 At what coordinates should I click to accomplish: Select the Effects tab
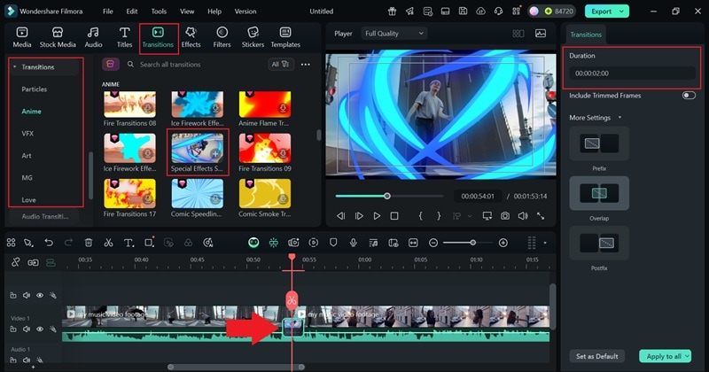pyautogui.click(x=191, y=37)
